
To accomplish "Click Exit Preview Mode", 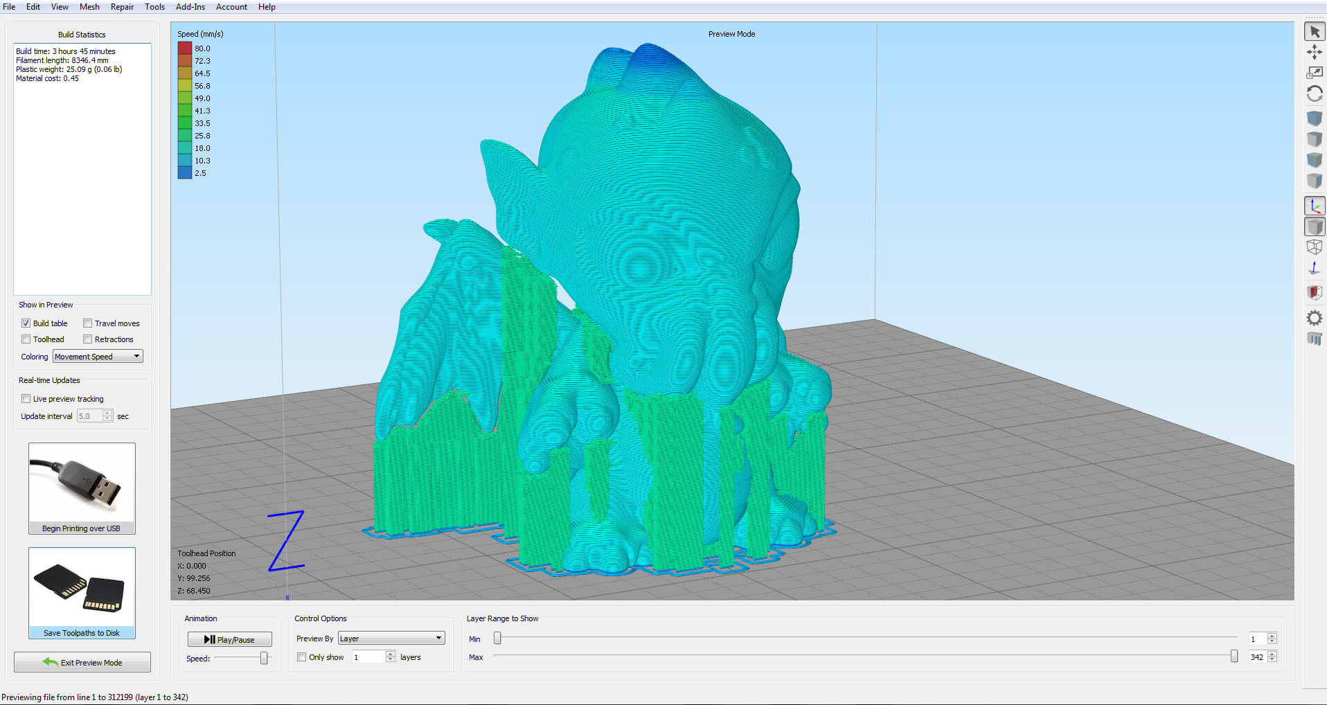I will tap(82, 662).
